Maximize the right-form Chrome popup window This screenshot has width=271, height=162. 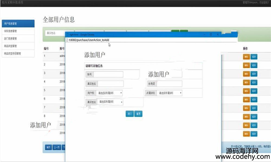tap(211, 35)
